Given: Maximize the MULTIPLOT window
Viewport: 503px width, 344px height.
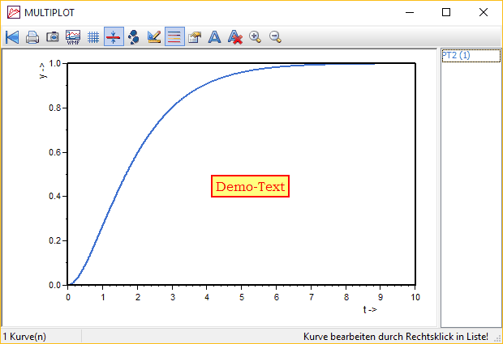Looking at the screenshot, I should point(446,12).
